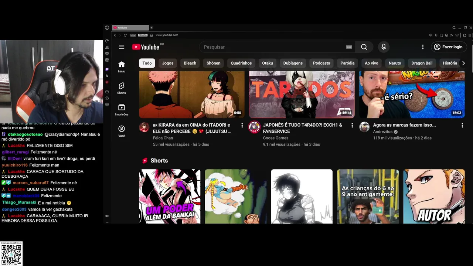
Task: Select the Naruto filter chip
Action: pyautogui.click(x=395, y=63)
